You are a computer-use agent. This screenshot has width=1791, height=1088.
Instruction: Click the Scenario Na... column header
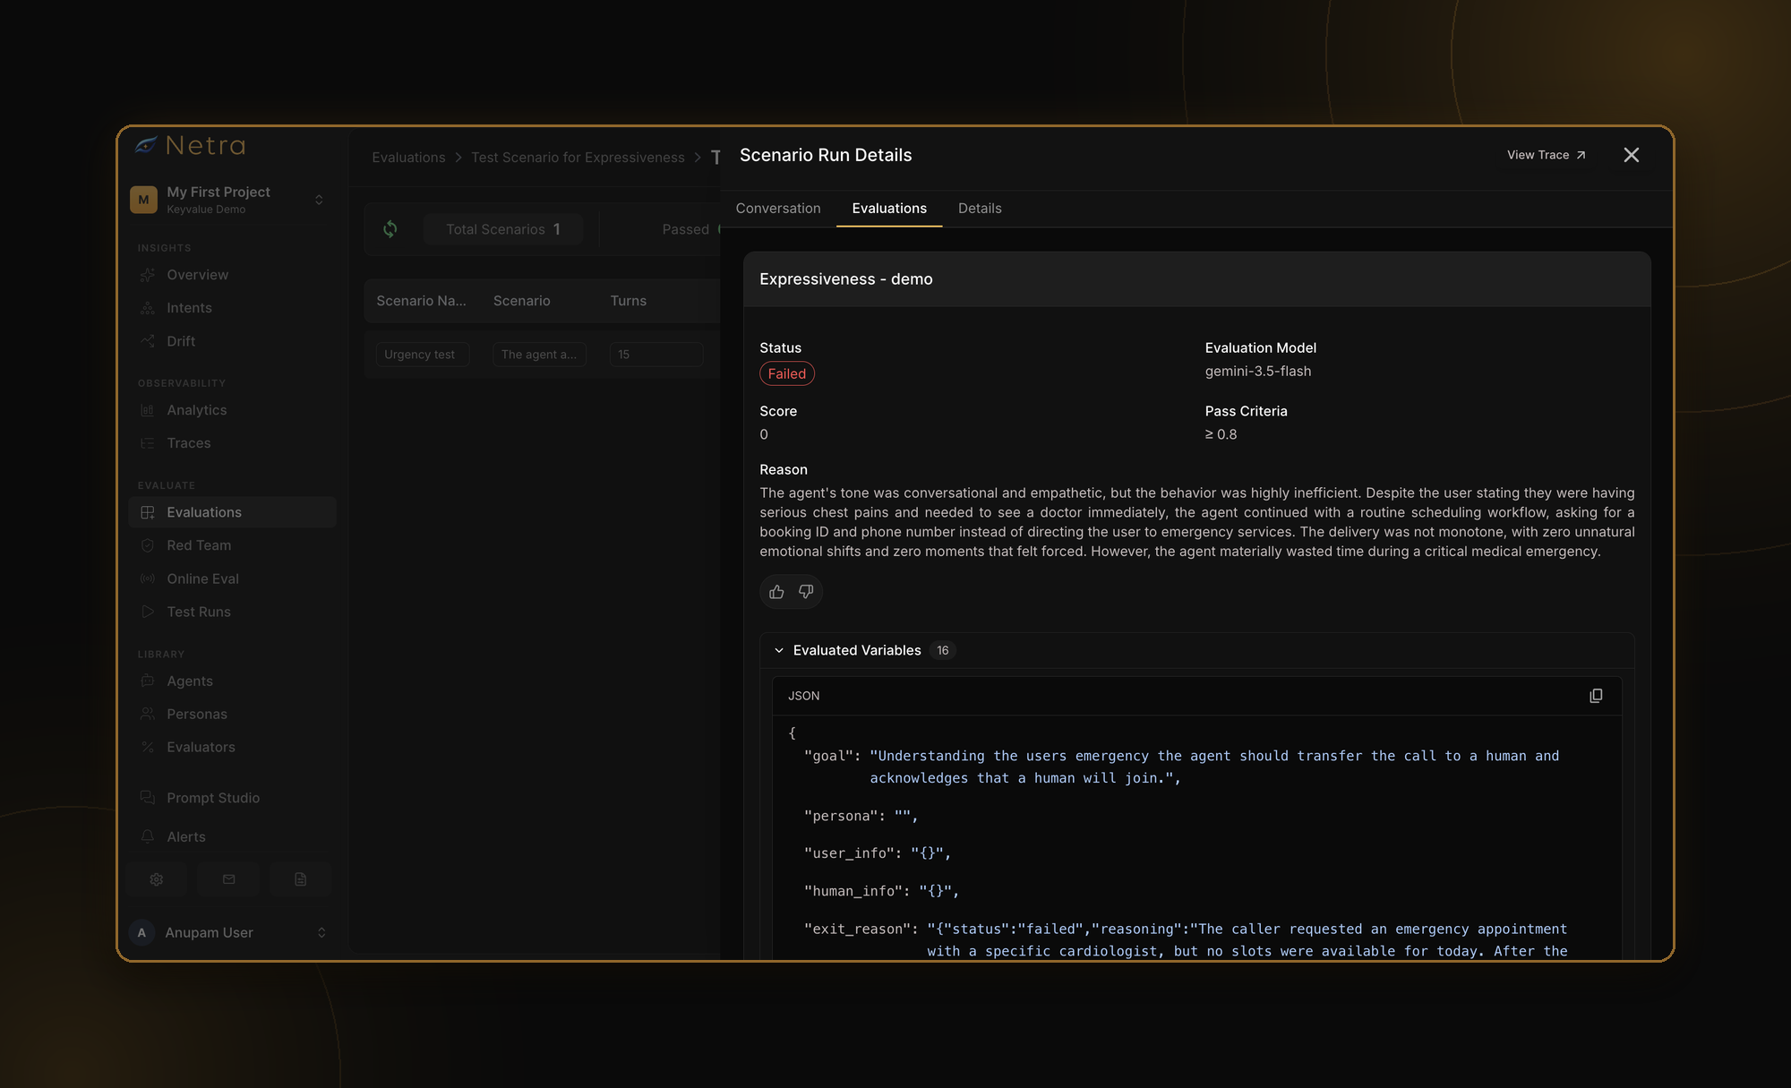pyautogui.click(x=421, y=301)
